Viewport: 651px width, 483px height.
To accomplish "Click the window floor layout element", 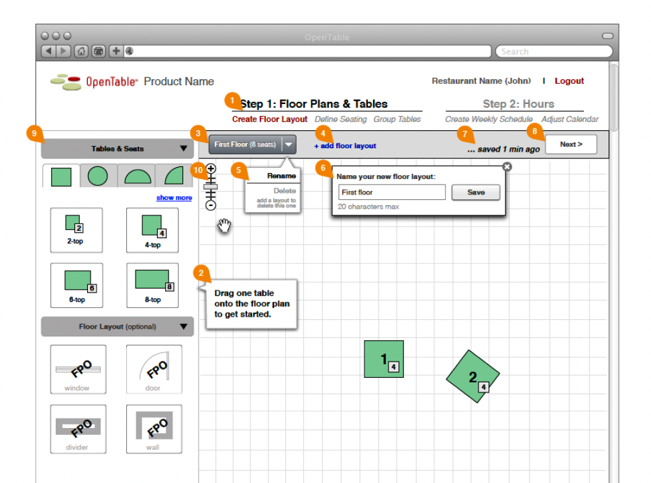I will 77,370.
